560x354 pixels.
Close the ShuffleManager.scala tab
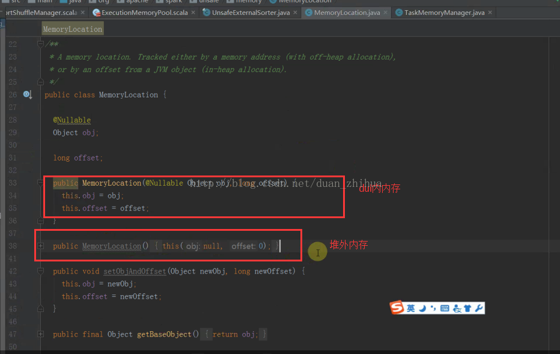coord(82,13)
